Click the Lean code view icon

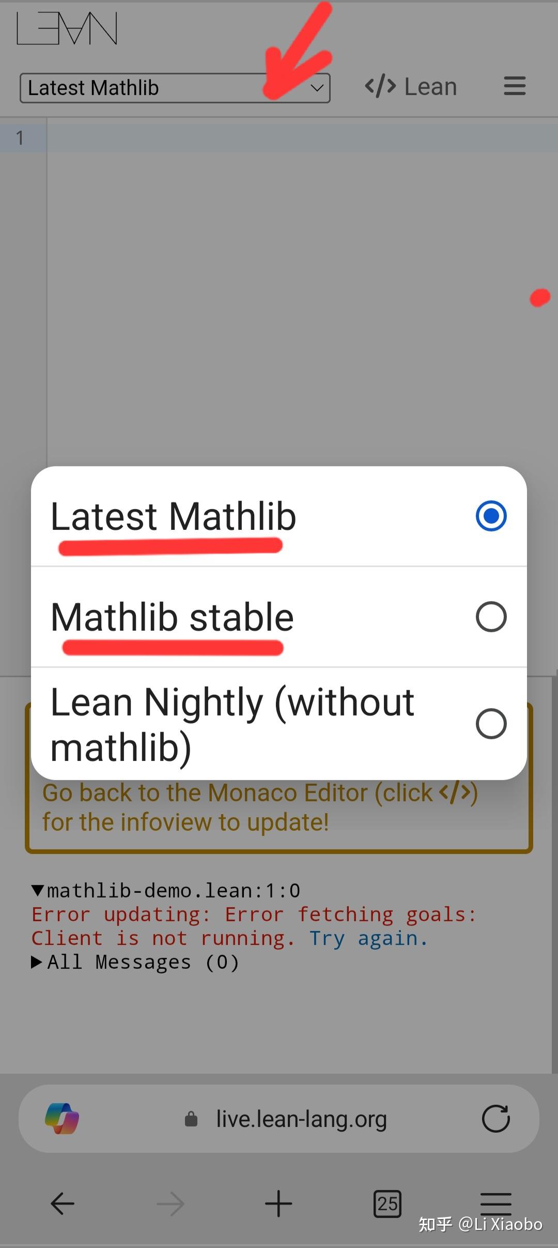click(x=380, y=86)
